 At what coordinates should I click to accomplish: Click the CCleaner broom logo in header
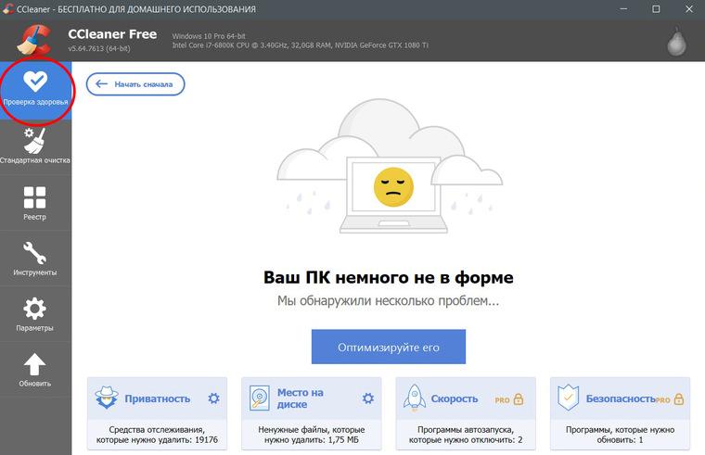pyautogui.click(x=34, y=40)
